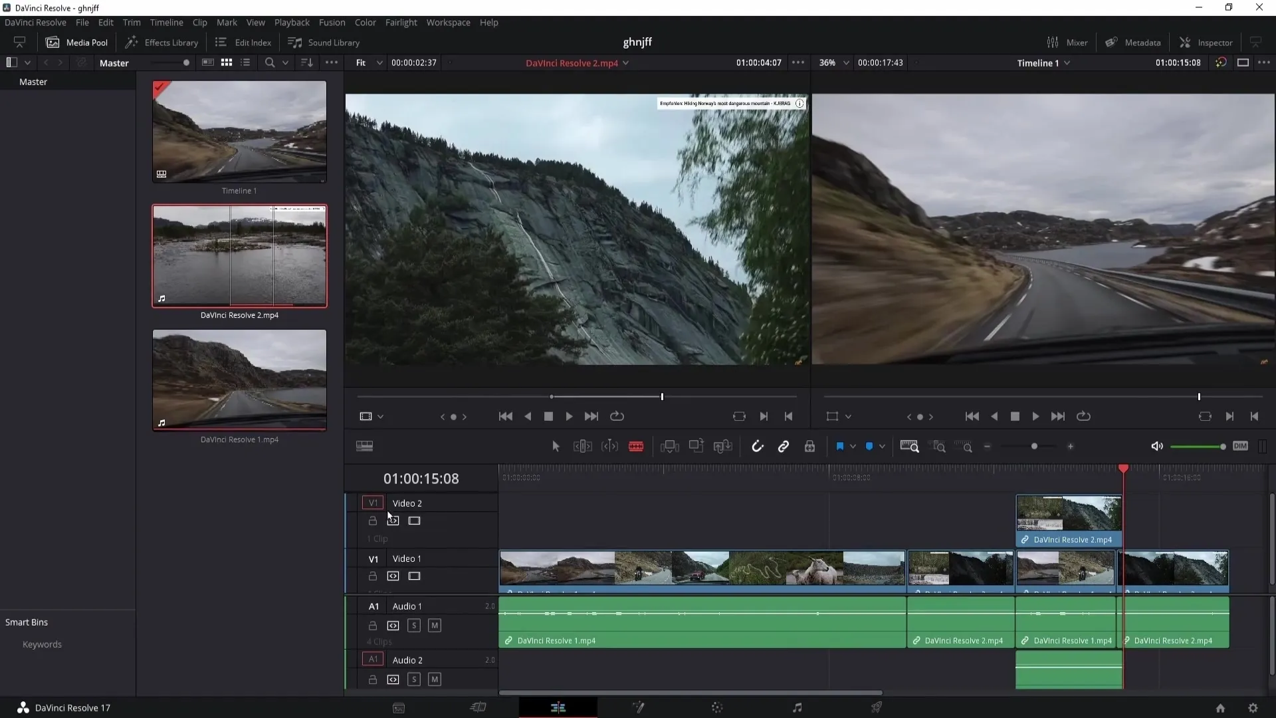Open the Effects Library panel
Image resolution: width=1276 pixels, height=718 pixels.
pyautogui.click(x=161, y=43)
